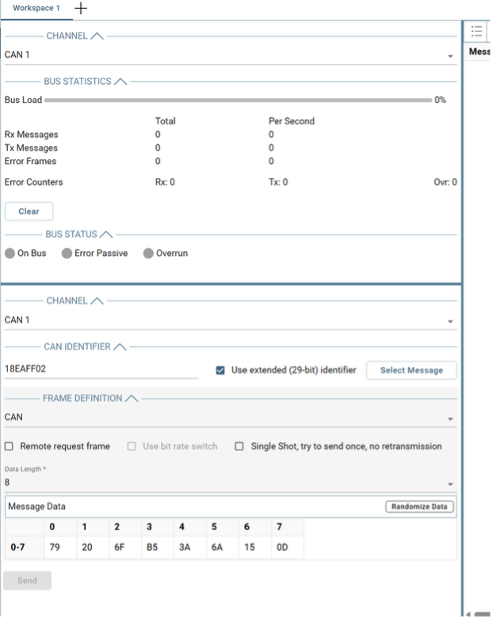Viewport: 492px width, 619px height.
Task: Open the Data Length dropdown
Action: 230,482
